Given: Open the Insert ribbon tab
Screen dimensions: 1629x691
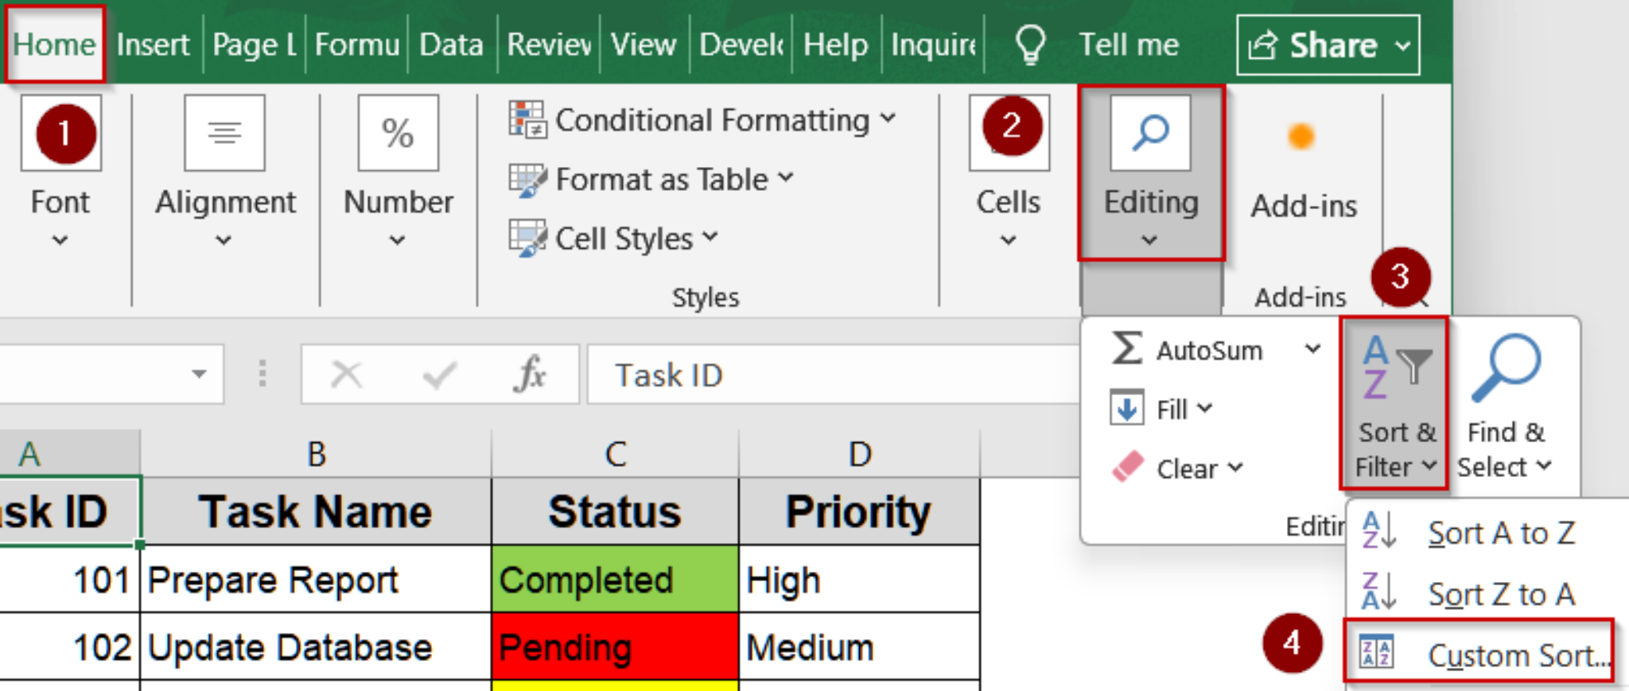Looking at the screenshot, I should (x=153, y=45).
